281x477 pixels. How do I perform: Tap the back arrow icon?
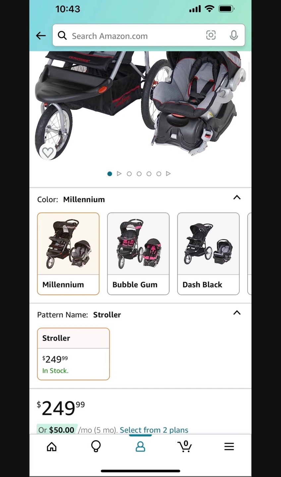tap(41, 35)
